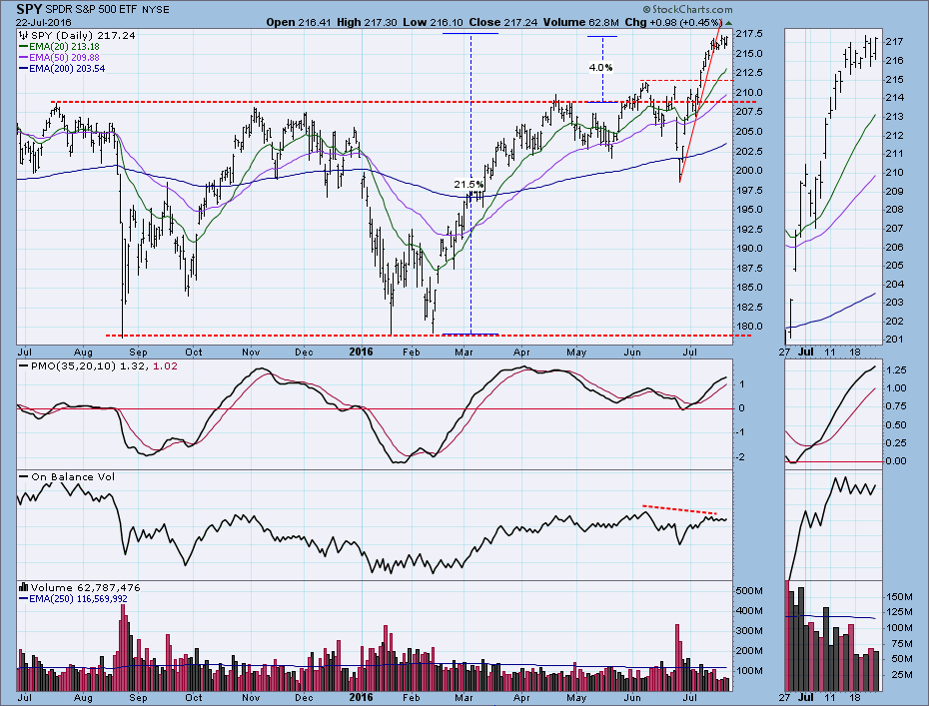Click the NYSE exchange label
Screen dimensions: 929x706
tap(157, 9)
